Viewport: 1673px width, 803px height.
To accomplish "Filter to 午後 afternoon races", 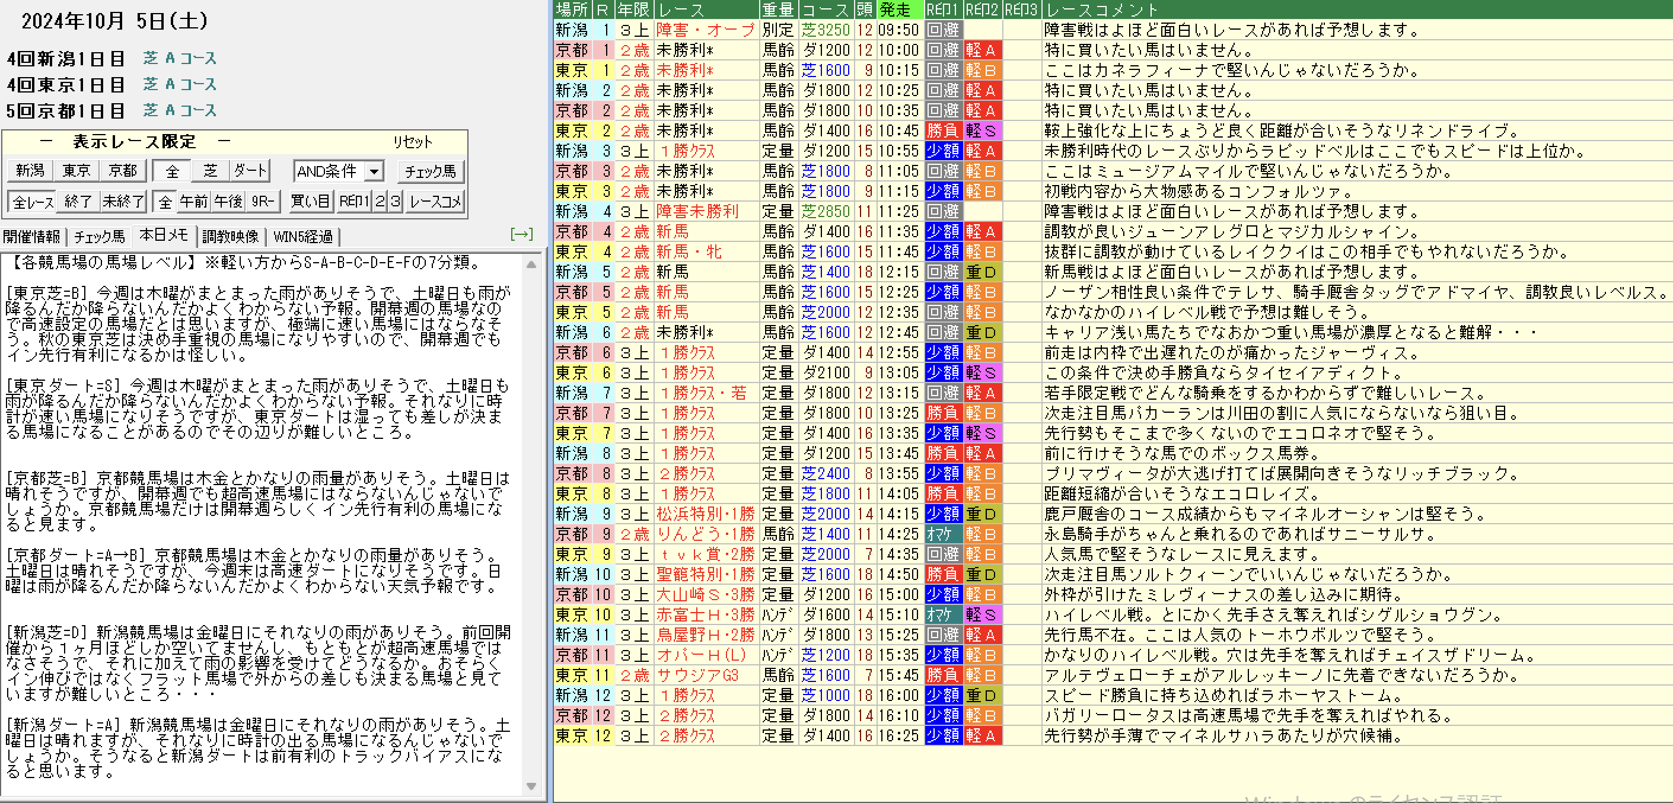I will (x=228, y=202).
